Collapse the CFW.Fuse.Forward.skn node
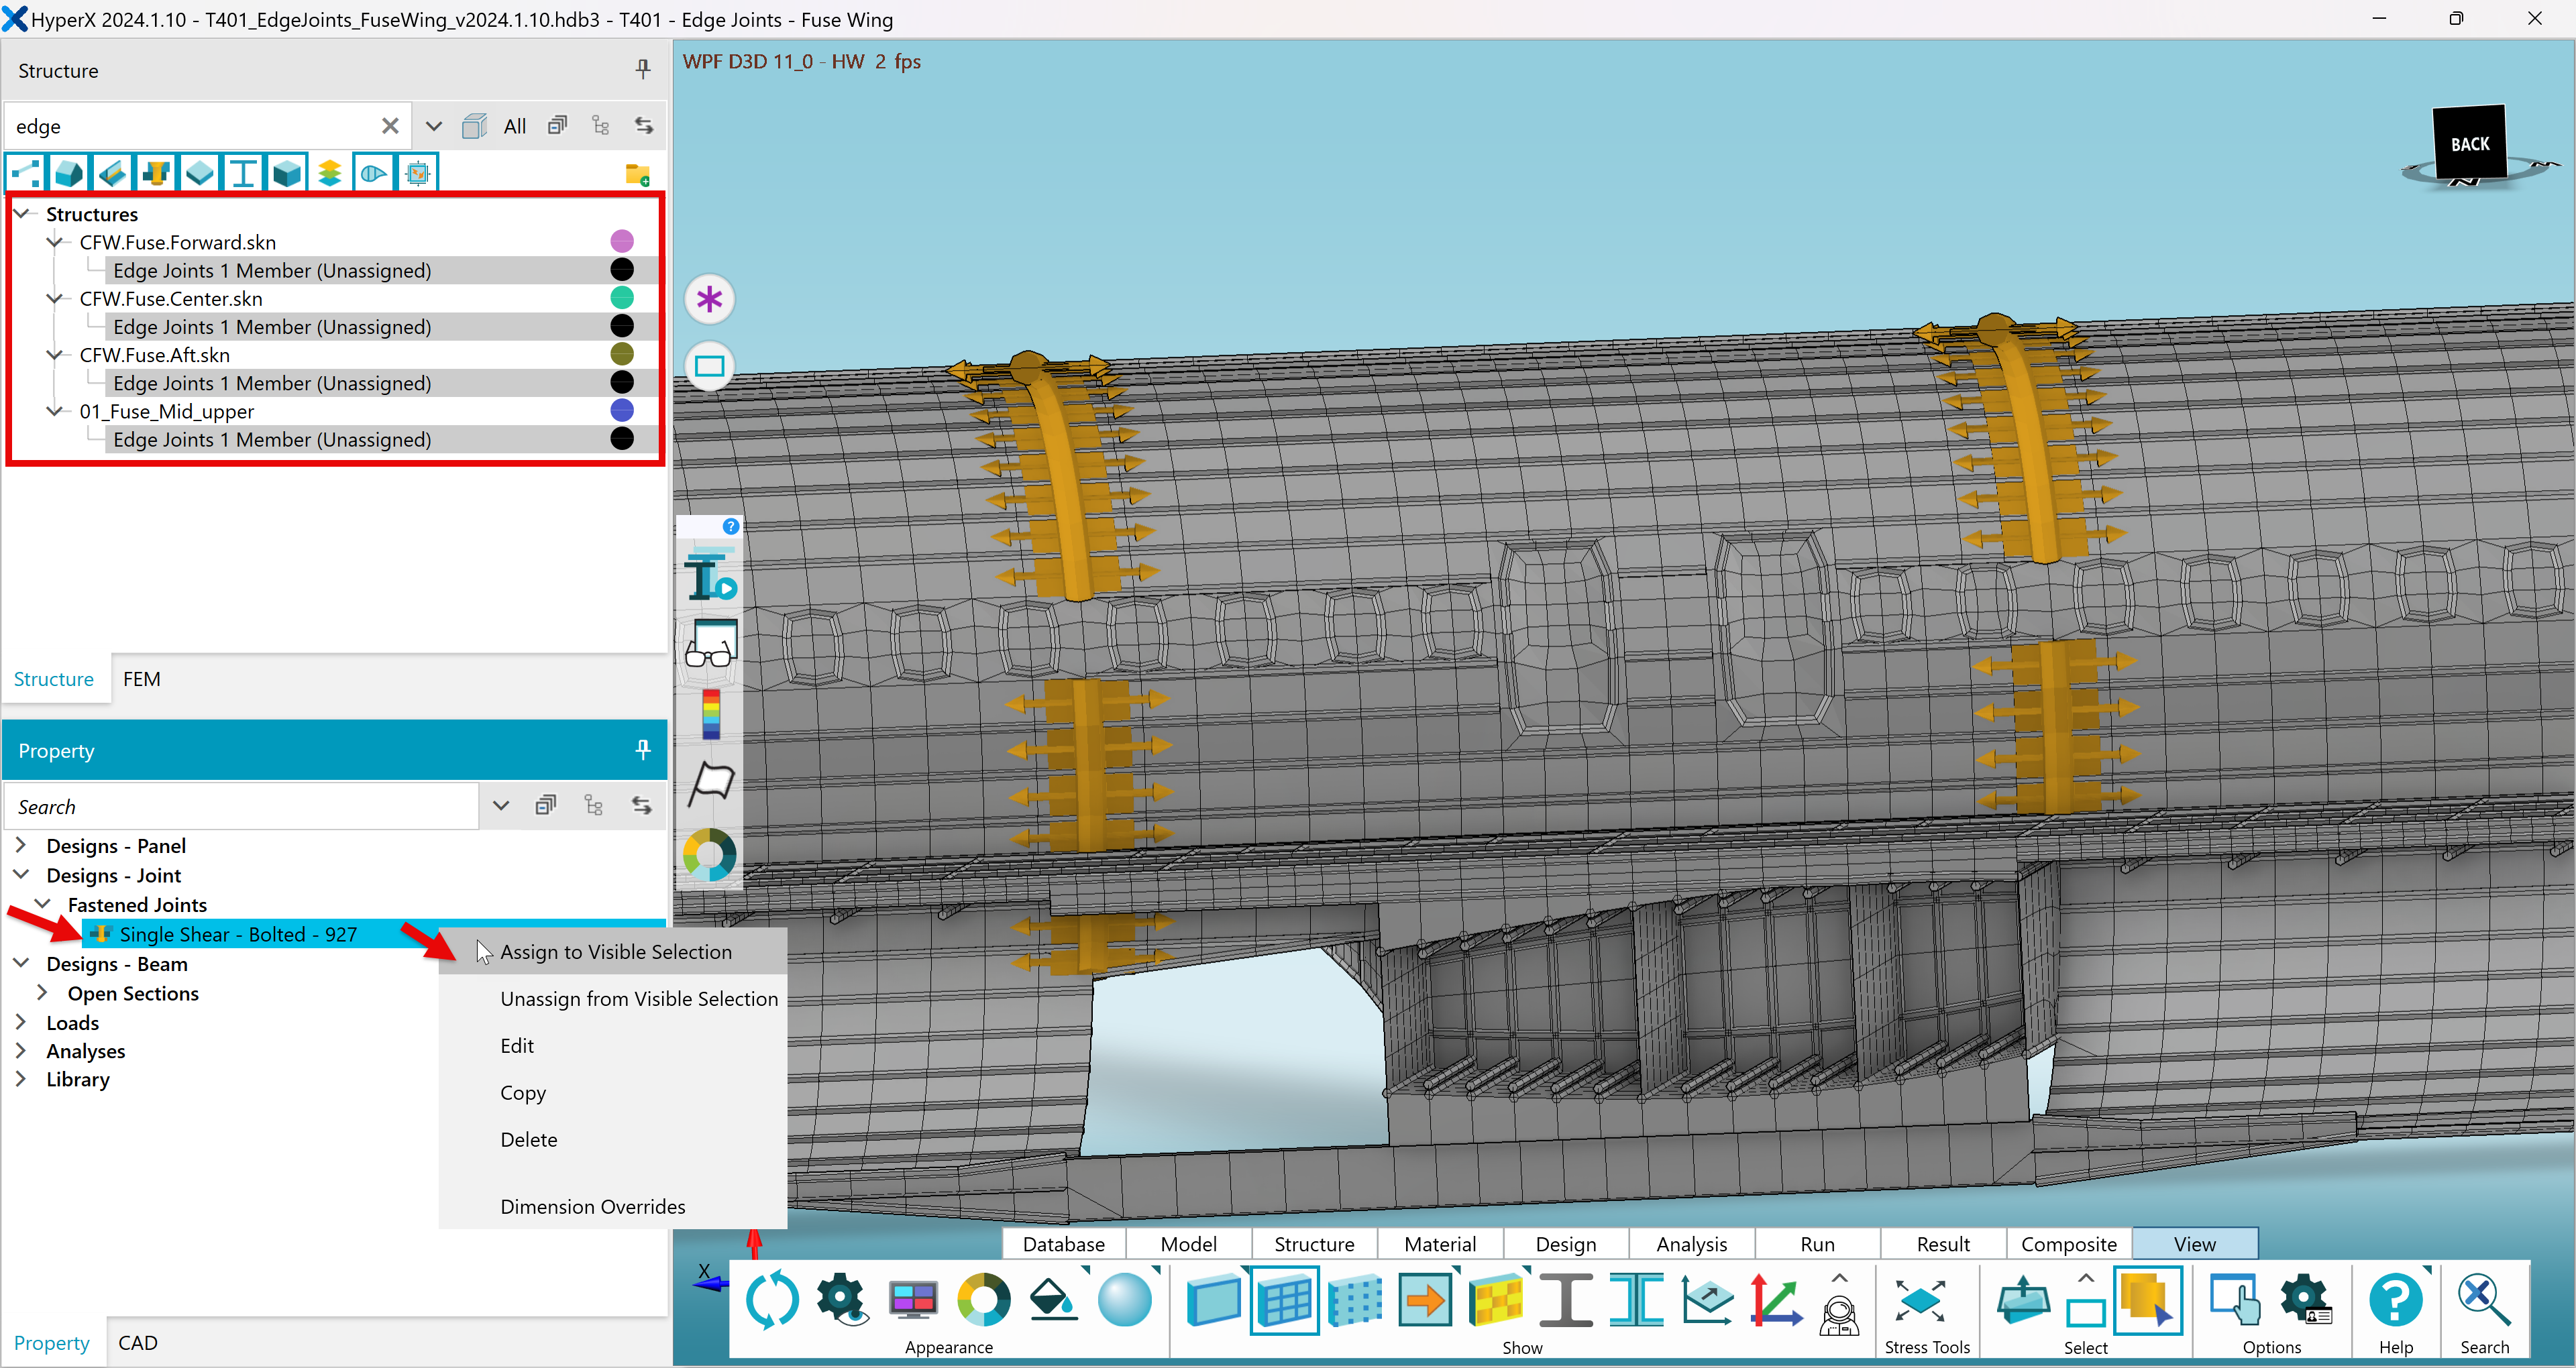This screenshot has width=2576, height=1368. tap(55, 242)
